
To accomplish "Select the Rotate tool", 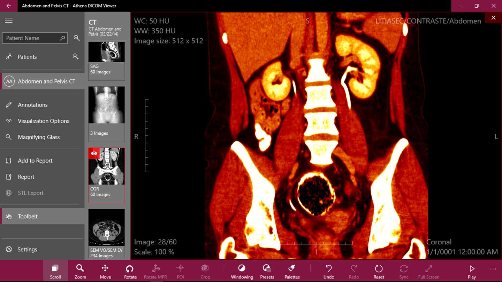I will (130, 271).
